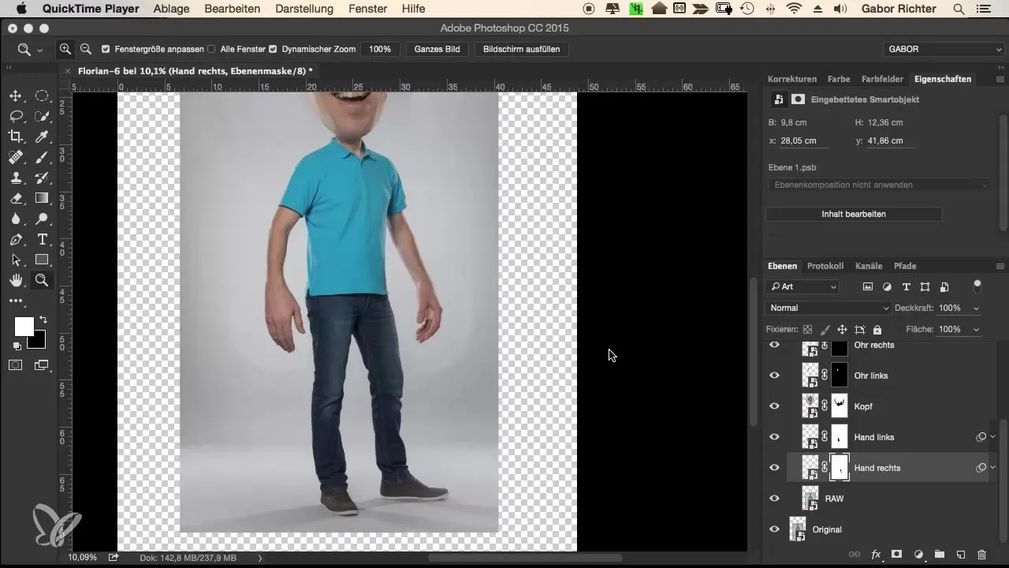This screenshot has height=568, width=1009.
Task: Select the Pen tool
Action: tap(15, 239)
